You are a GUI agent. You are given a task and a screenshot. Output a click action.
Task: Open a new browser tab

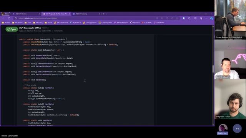coord(103,14)
